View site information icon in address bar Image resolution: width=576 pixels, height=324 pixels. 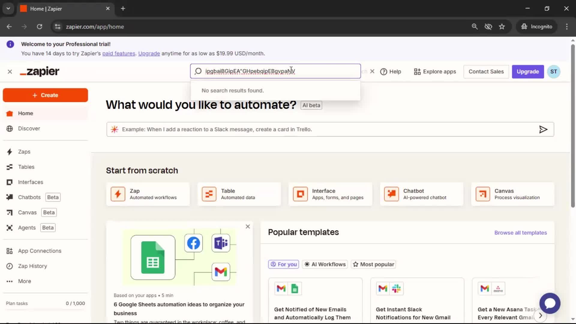pos(58,27)
